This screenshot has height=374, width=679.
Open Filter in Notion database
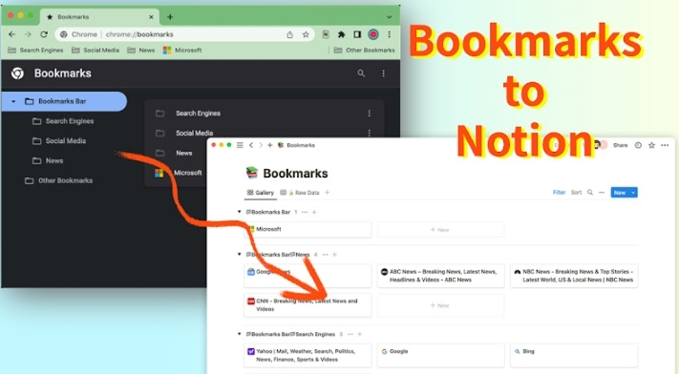(x=559, y=193)
